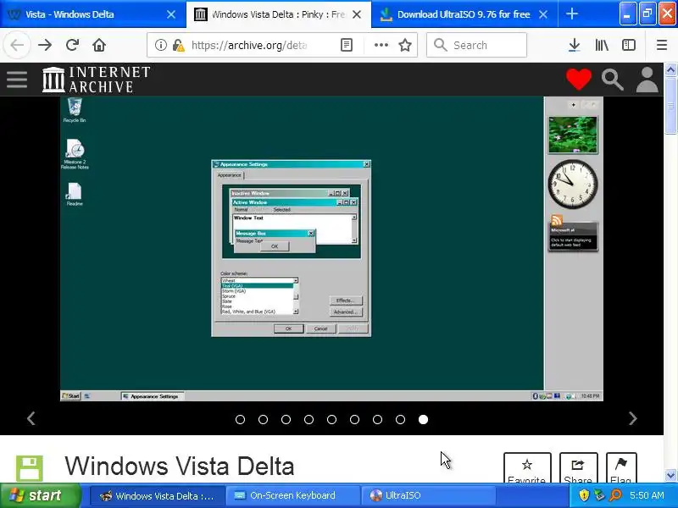Show next carousel image arrow
The height and width of the screenshot is (508, 678).
(632, 418)
